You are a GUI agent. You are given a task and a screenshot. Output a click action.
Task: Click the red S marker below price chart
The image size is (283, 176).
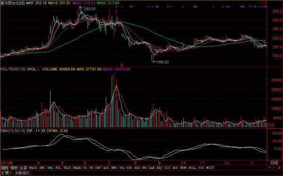[122, 65]
